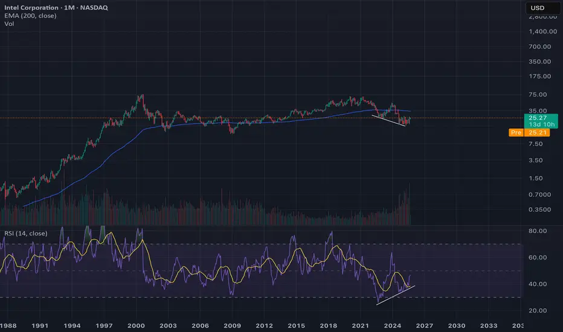The height and width of the screenshot is (332, 563).
Task: Click the RSI 80.00 scale label
Action: [x=538, y=231]
